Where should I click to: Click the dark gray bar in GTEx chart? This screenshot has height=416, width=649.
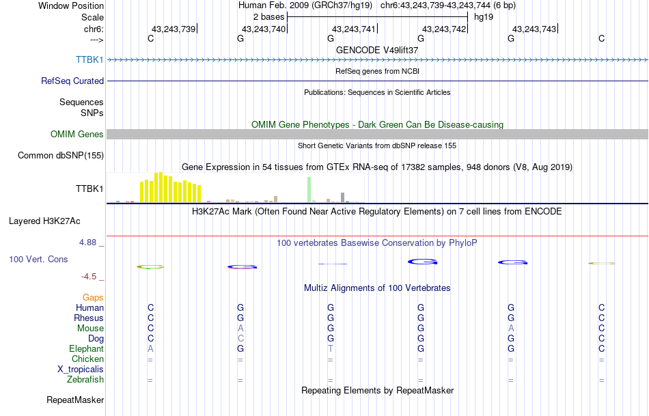tap(343, 197)
